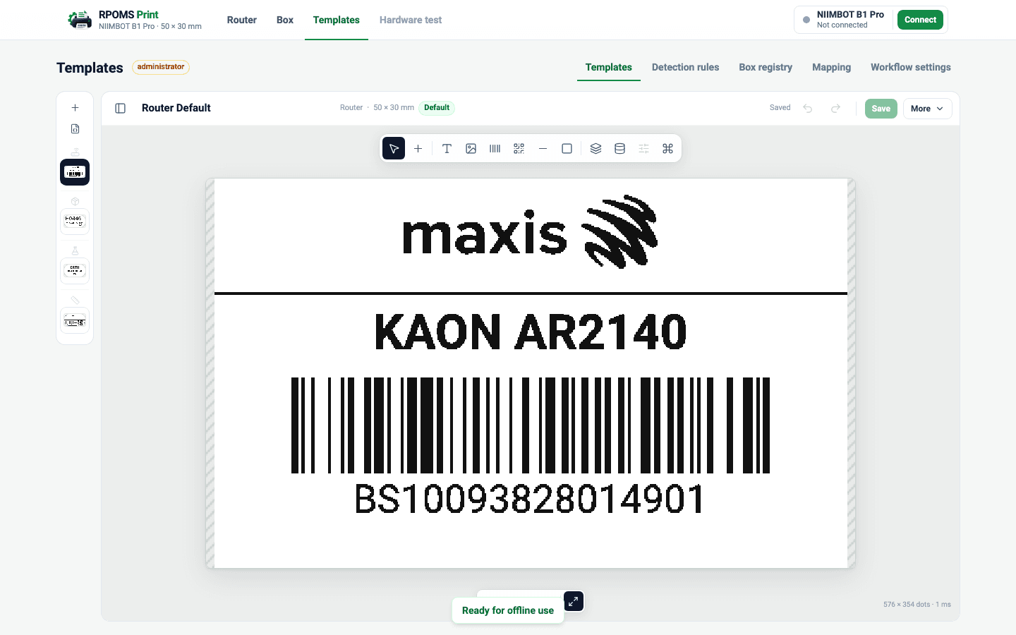Expand canvas with the fullscreen arrows icon
This screenshot has height=635, width=1016.
pyautogui.click(x=573, y=601)
